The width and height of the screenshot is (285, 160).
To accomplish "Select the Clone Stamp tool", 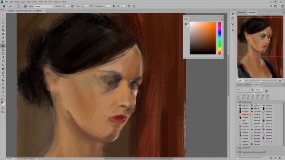I will pos(3,49).
